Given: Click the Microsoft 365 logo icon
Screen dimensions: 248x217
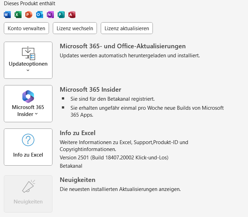Looking at the screenshot, I should click(28, 97).
